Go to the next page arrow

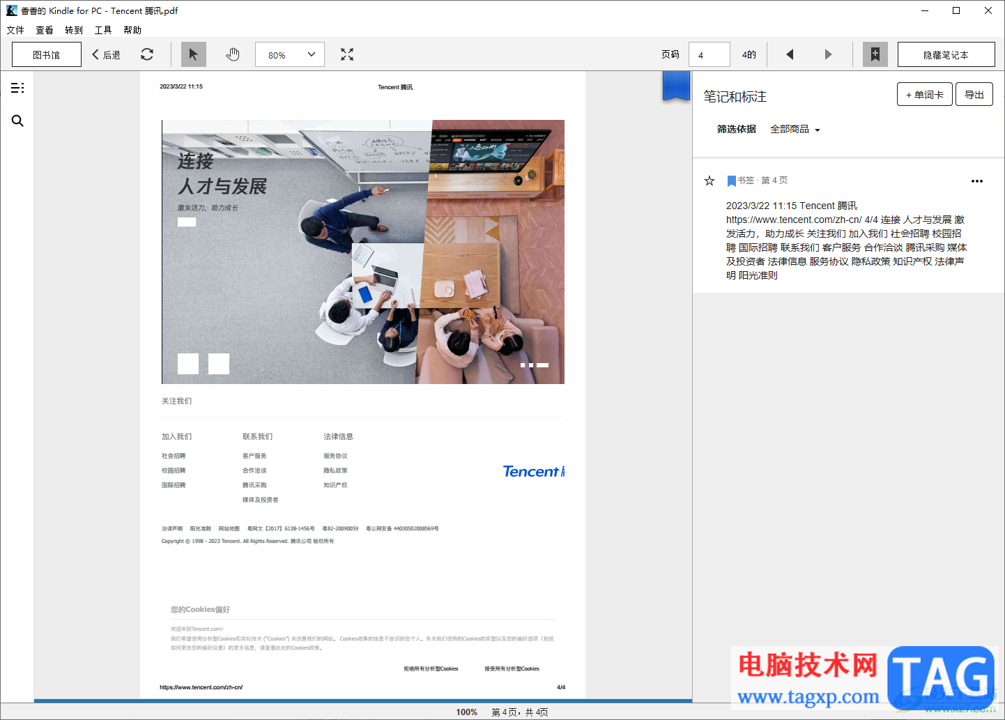tap(828, 54)
